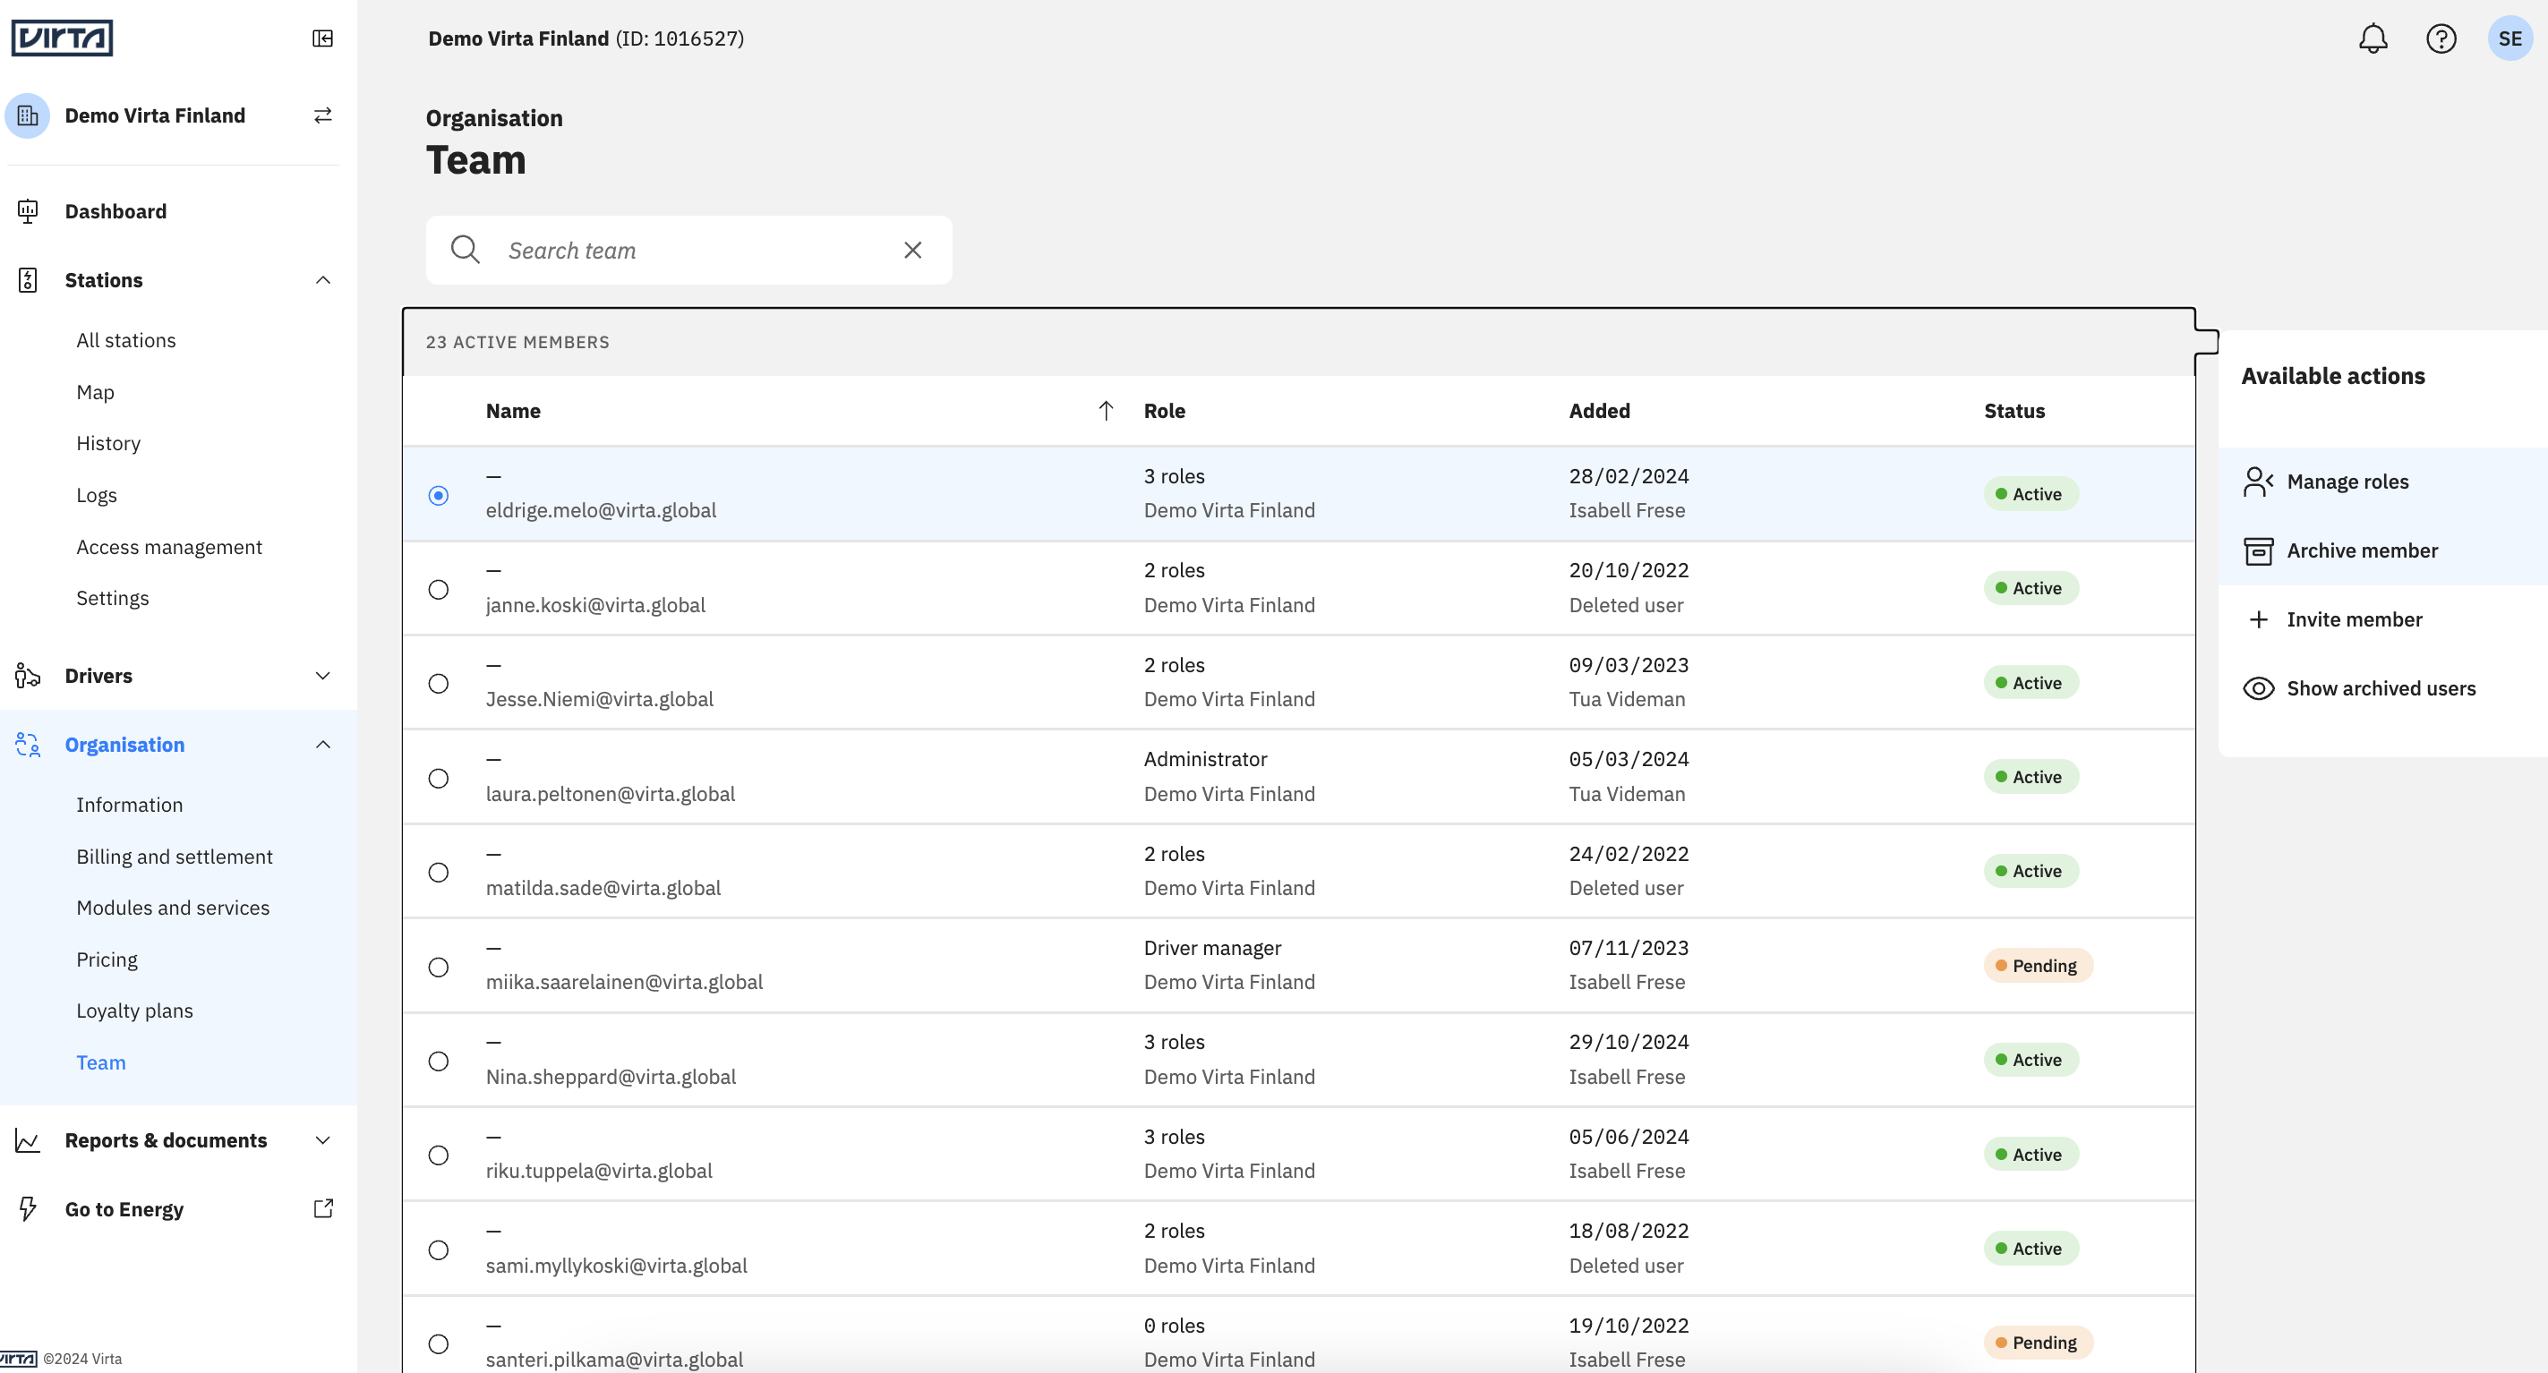The image size is (2548, 1373).
Task: Open All stations in the sidebar
Action: 125,340
